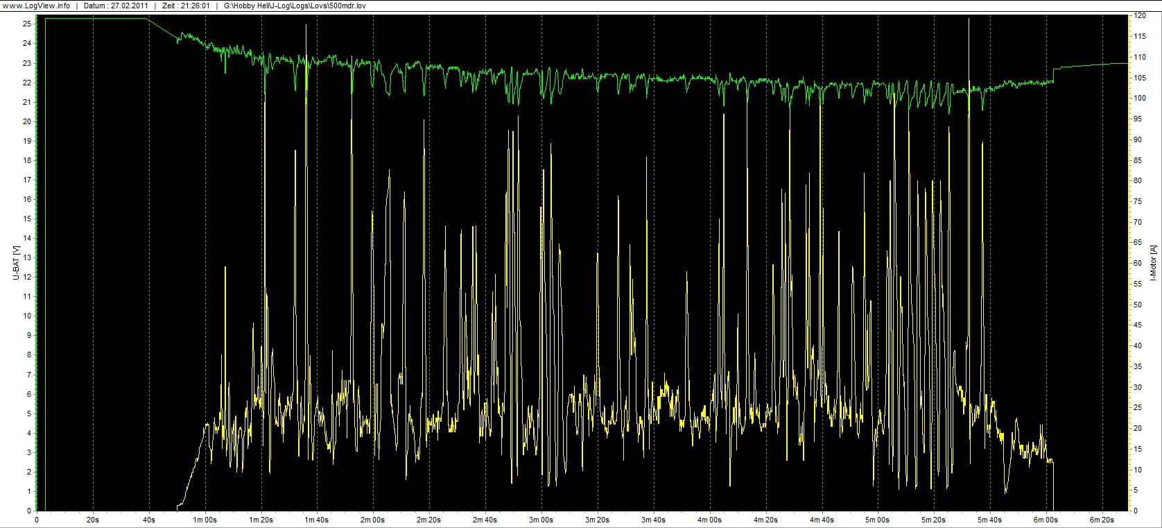The width and height of the screenshot is (1162, 528).
Task: Click 110 on the I-Motor current axis
Action: [x=1139, y=57]
